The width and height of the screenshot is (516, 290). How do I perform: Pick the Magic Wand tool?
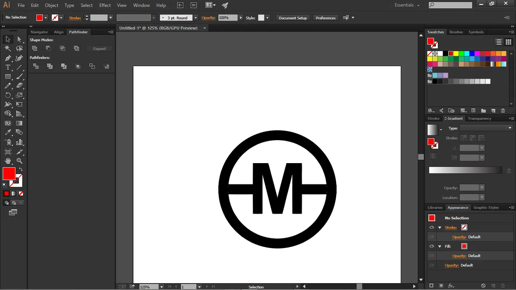point(8,48)
